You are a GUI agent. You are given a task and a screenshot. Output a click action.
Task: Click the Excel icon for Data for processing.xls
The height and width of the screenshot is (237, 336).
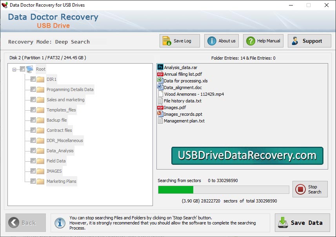click(160, 80)
